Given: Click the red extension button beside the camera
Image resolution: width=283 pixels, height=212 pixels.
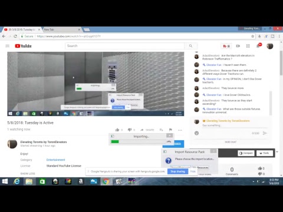Looking at the screenshot, I should coord(226,46).
